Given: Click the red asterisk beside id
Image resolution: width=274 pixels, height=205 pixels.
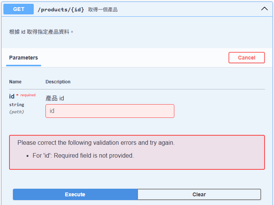Looking at the screenshot, I should tap(17, 95).
